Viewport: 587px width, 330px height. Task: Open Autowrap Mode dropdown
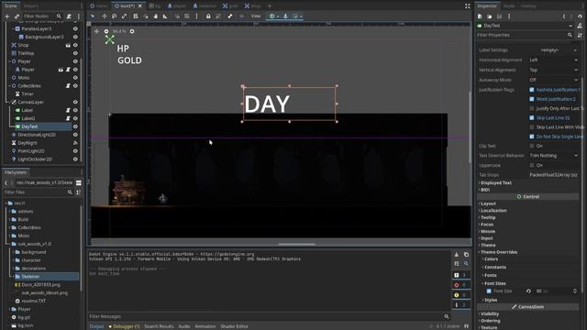pos(553,80)
